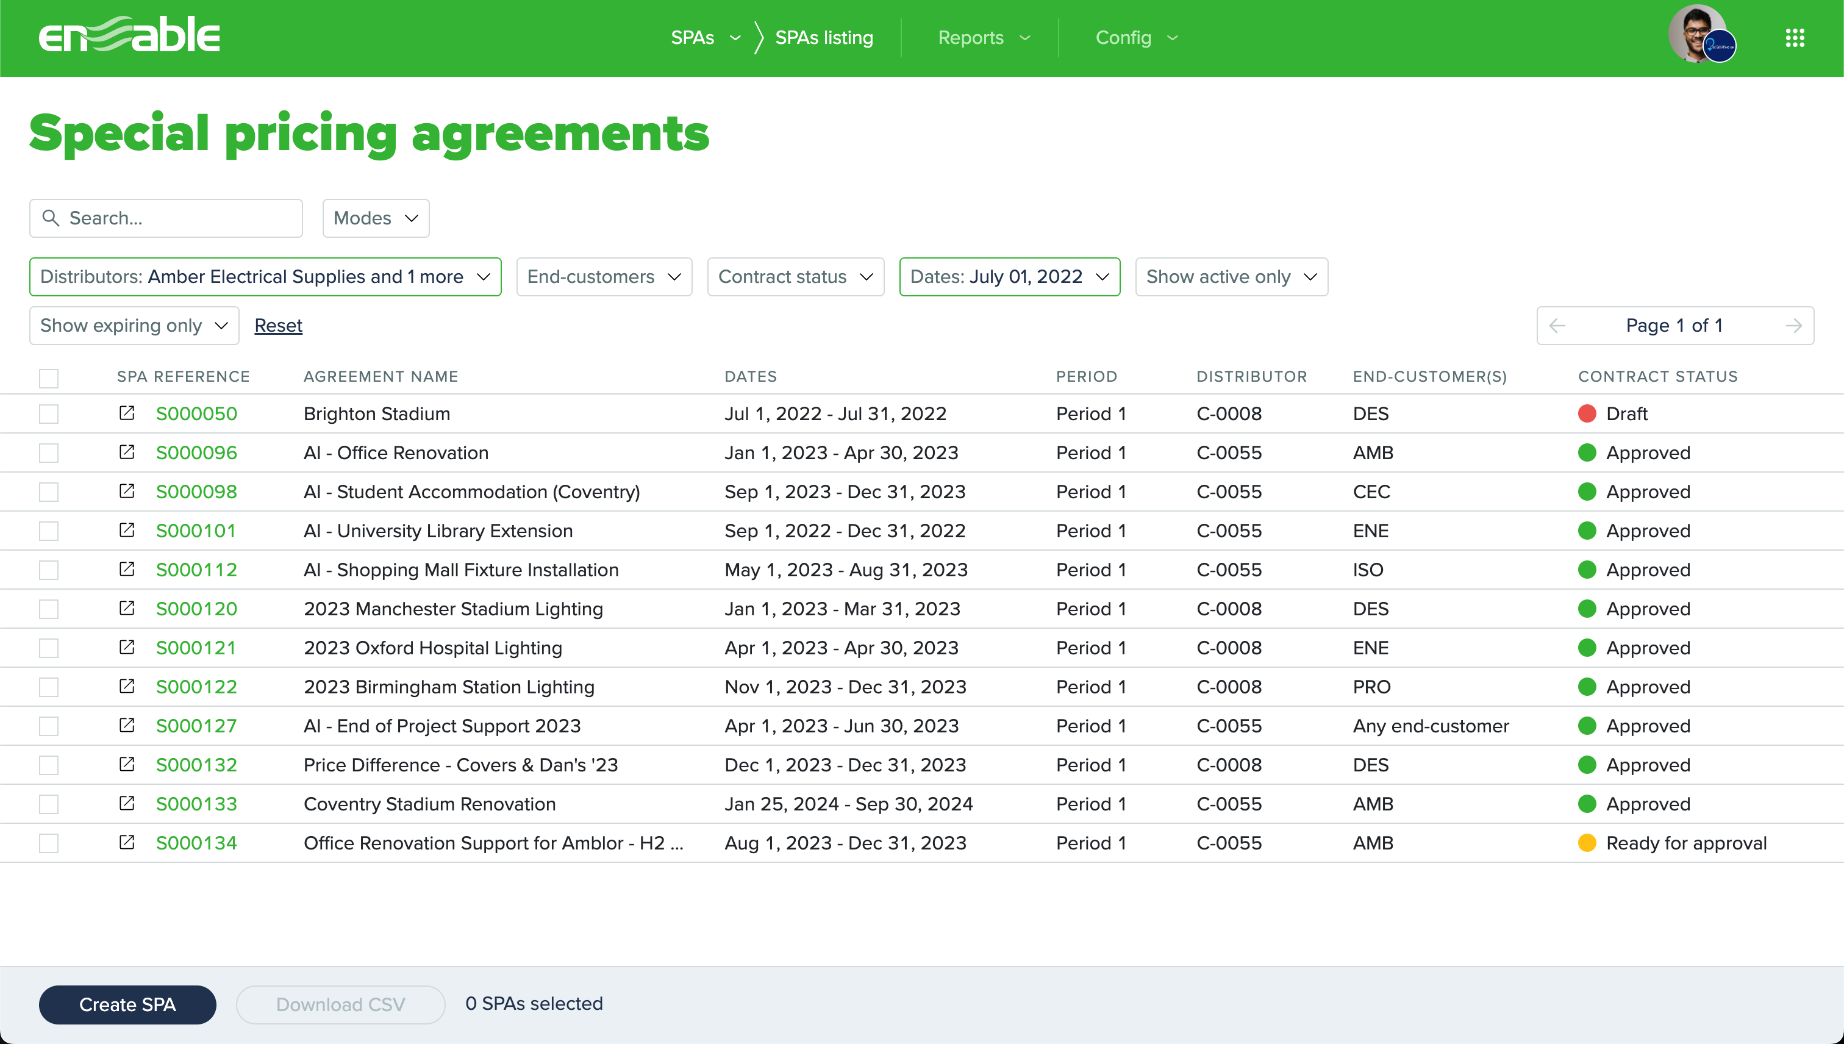This screenshot has height=1044, width=1844.
Task: Sort by Contract Status column header
Action: (1657, 376)
